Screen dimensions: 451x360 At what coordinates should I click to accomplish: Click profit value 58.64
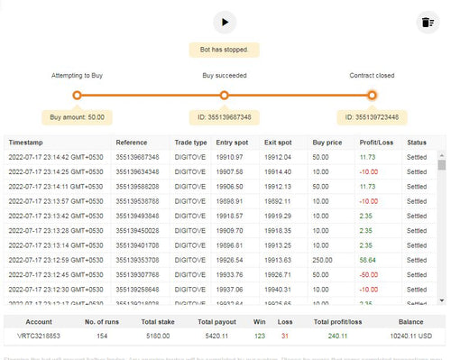tap(367, 260)
